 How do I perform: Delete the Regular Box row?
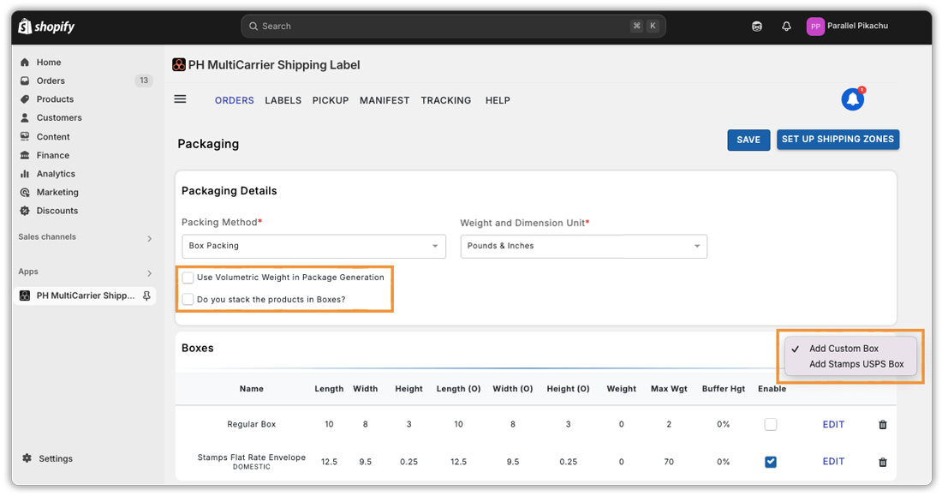coord(883,424)
